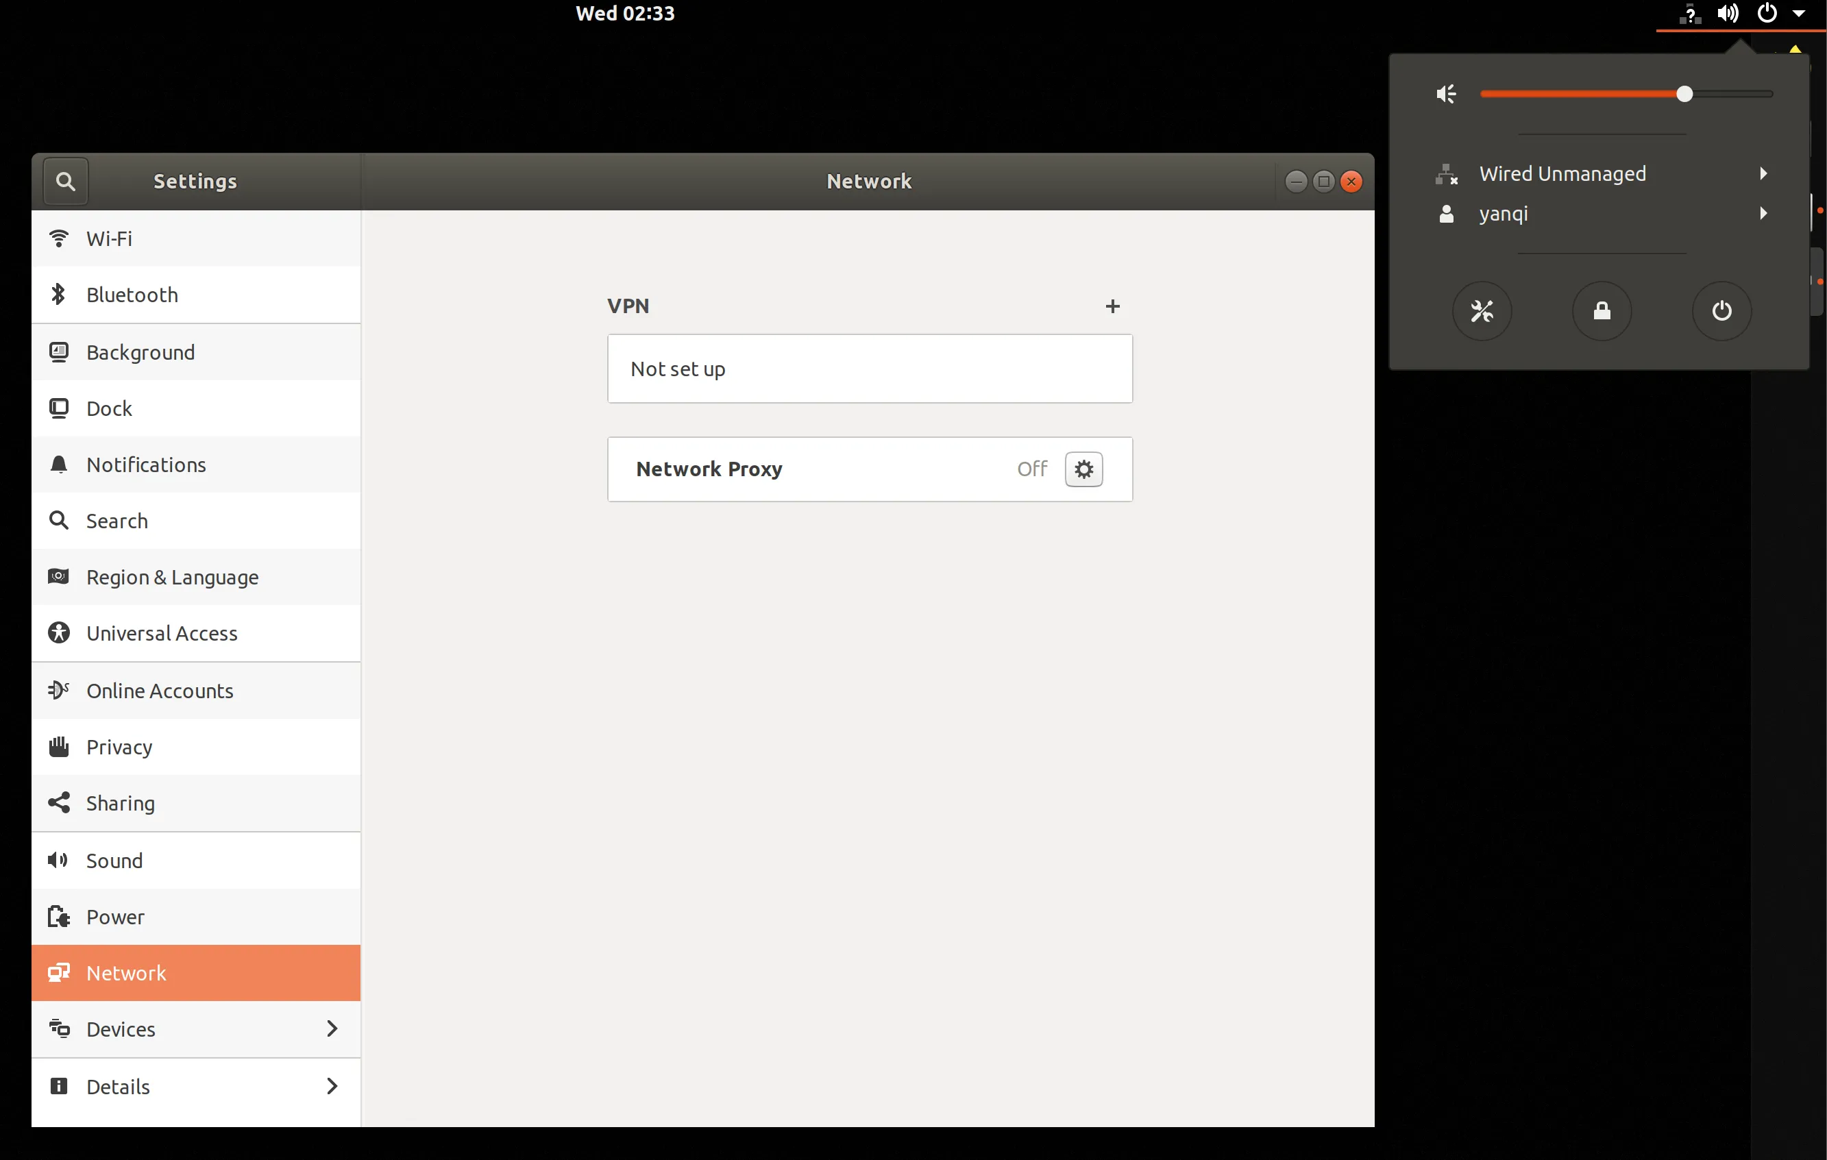Image resolution: width=1827 pixels, height=1160 pixels.
Task: Click network status icon in top bar
Action: pyautogui.click(x=1689, y=14)
